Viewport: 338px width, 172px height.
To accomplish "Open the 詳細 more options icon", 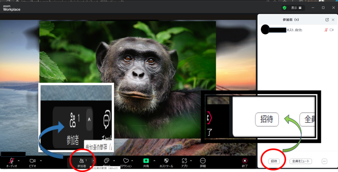I will click(x=203, y=161).
